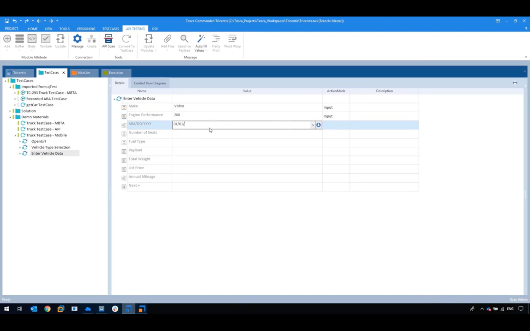Switch to the TESTCASES ribbon tab

111,29
